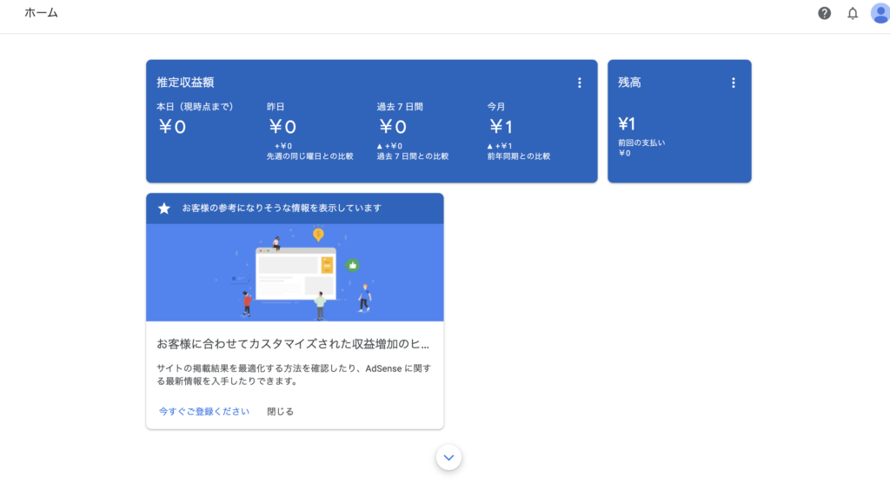Click the 閉じる button on the tips card
The width and height of the screenshot is (890, 490).
click(281, 412)
